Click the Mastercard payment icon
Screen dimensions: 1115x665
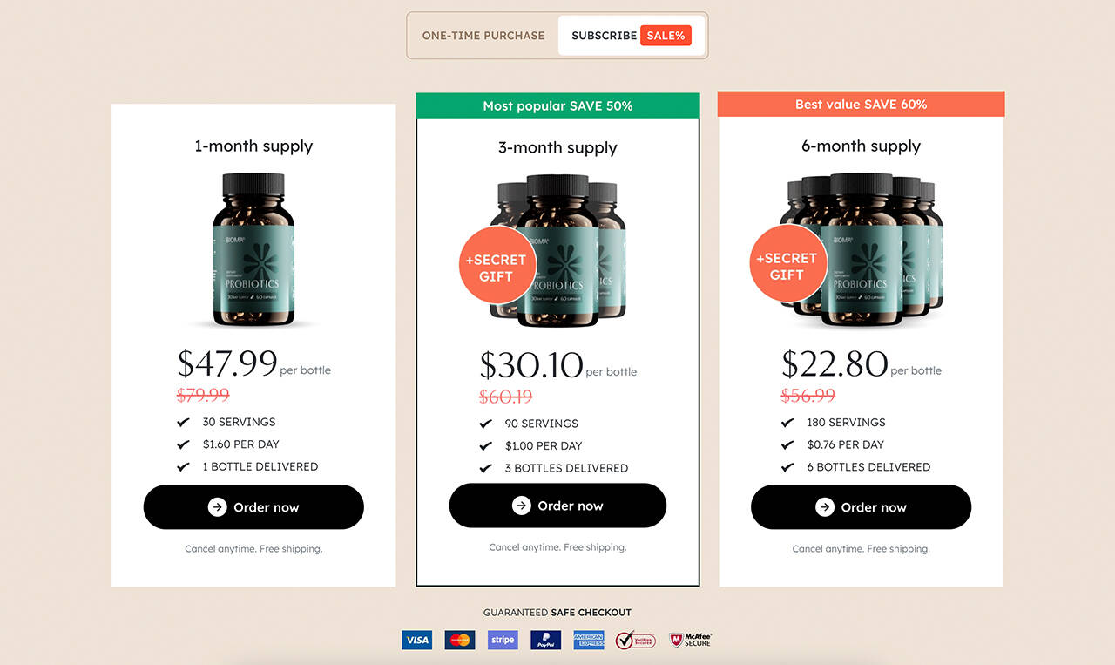460,640
